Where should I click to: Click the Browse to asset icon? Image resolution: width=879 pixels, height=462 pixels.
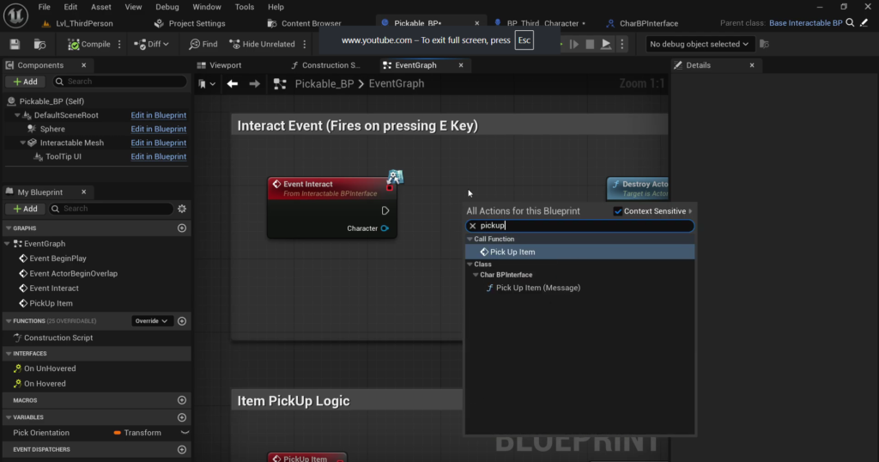click(39, 45)
